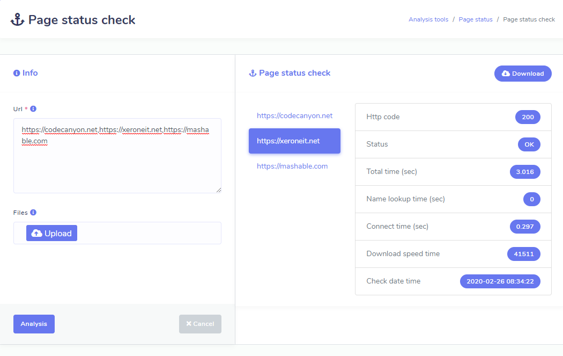Screen dimensions: 563x356
Task: Click the Info panel header icon
Action: (x=17, y=73)
